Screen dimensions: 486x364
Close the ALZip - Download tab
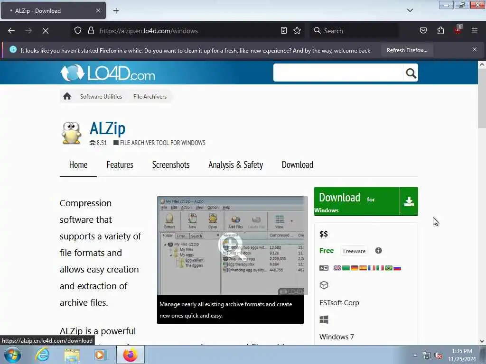click(x=98, y=10)
